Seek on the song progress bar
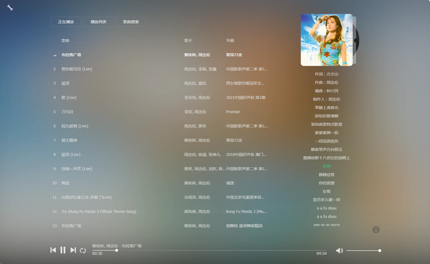The width and height of the screenshot is (430, 264). pos(209,250)
